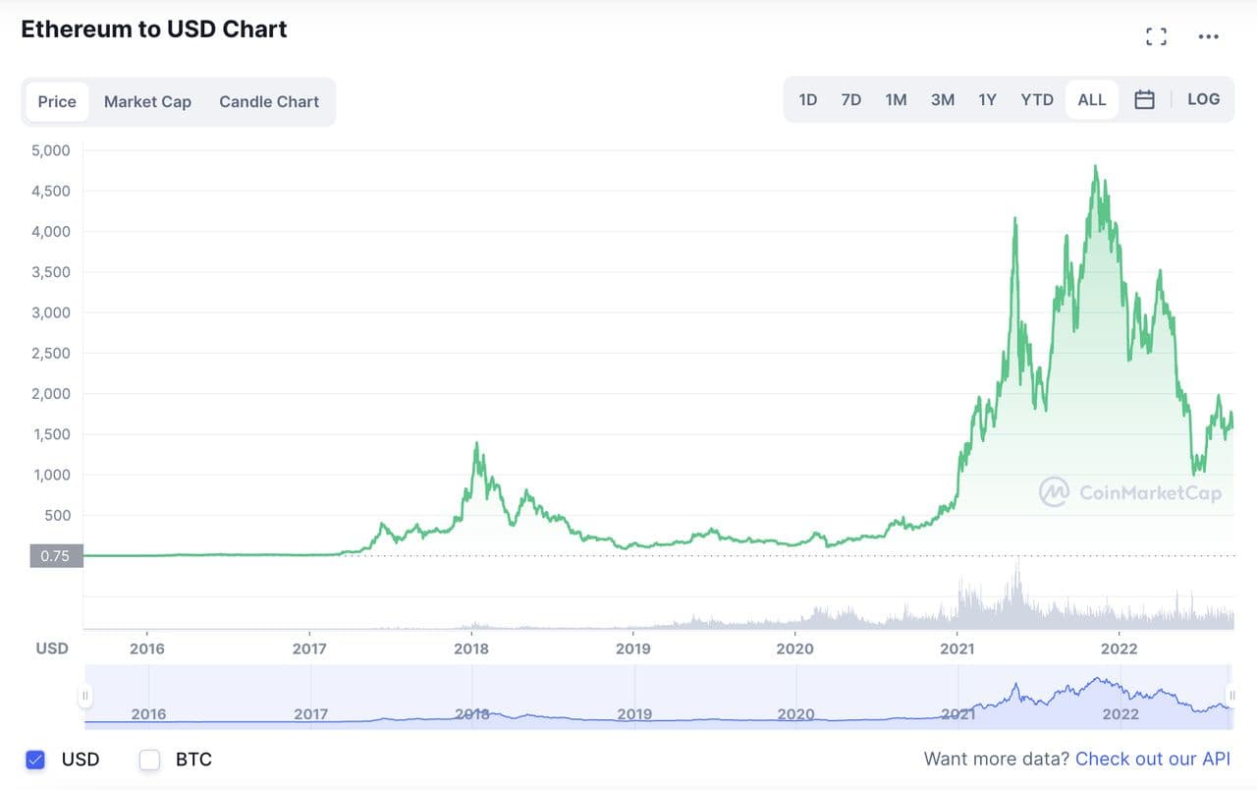Switch to the Market Cap tab
The height and width of the screenshot is (790, 1257).
click(x=147, y=102)
